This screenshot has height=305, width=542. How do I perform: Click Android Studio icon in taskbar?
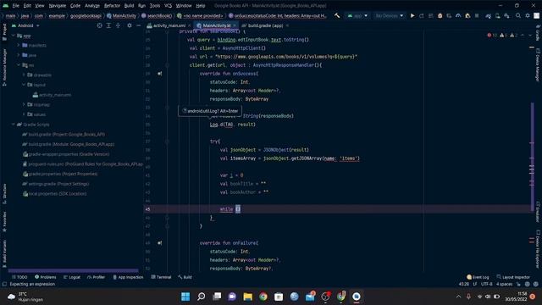point(357,297)
